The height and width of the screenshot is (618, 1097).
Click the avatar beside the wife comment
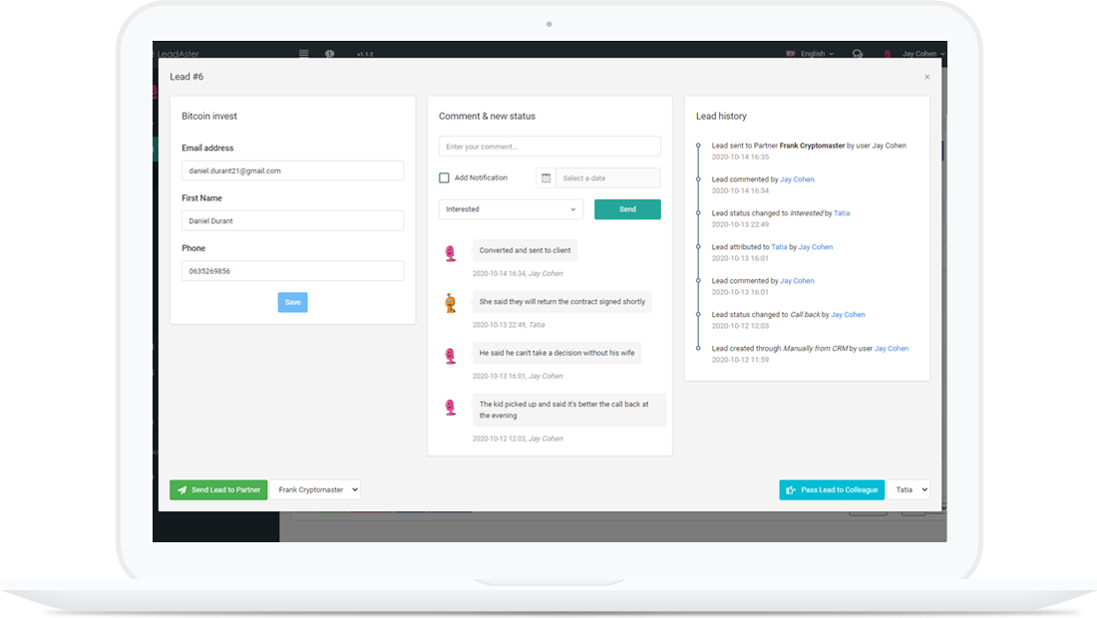click(x=450, y=355)
